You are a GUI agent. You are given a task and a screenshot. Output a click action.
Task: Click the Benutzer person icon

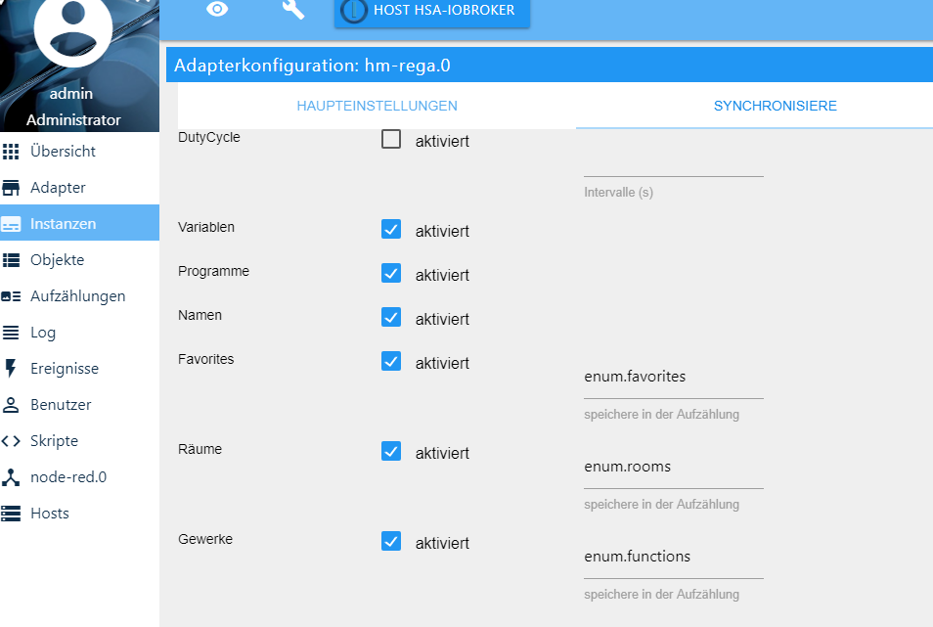click(x=11, y=405)
